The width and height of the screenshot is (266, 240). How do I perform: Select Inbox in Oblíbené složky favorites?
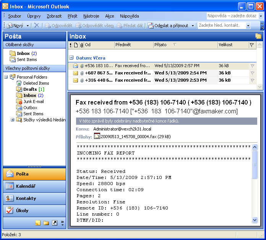(23, 53)
